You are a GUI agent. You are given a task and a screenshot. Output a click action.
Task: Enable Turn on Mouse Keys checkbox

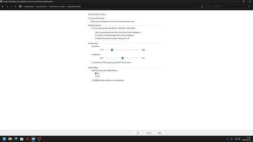(89, 19)
